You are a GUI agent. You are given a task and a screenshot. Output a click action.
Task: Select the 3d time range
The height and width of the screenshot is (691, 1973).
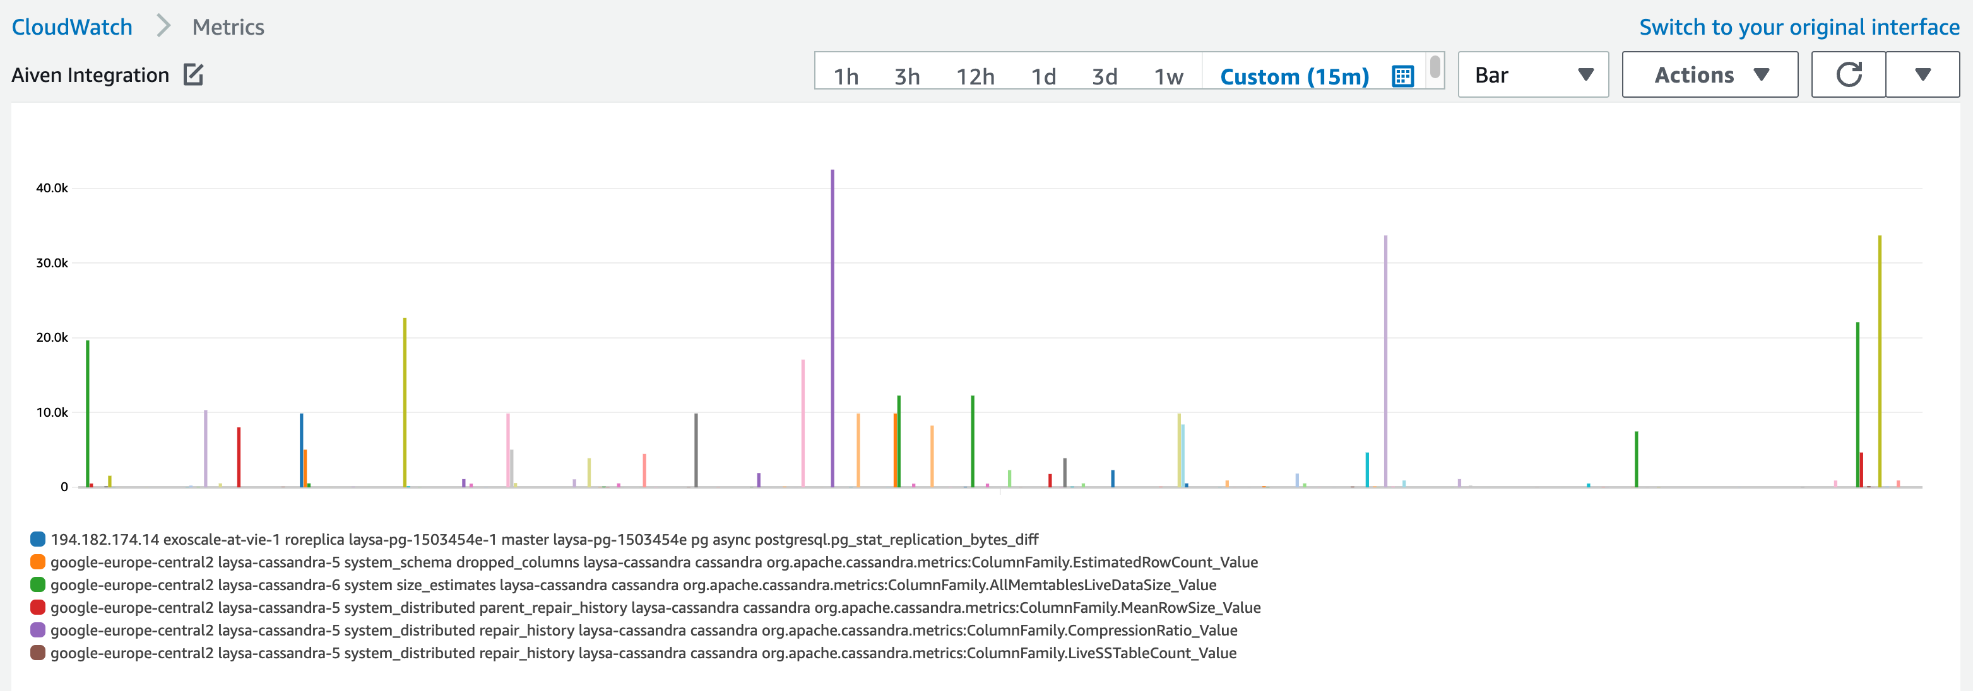1105,76
